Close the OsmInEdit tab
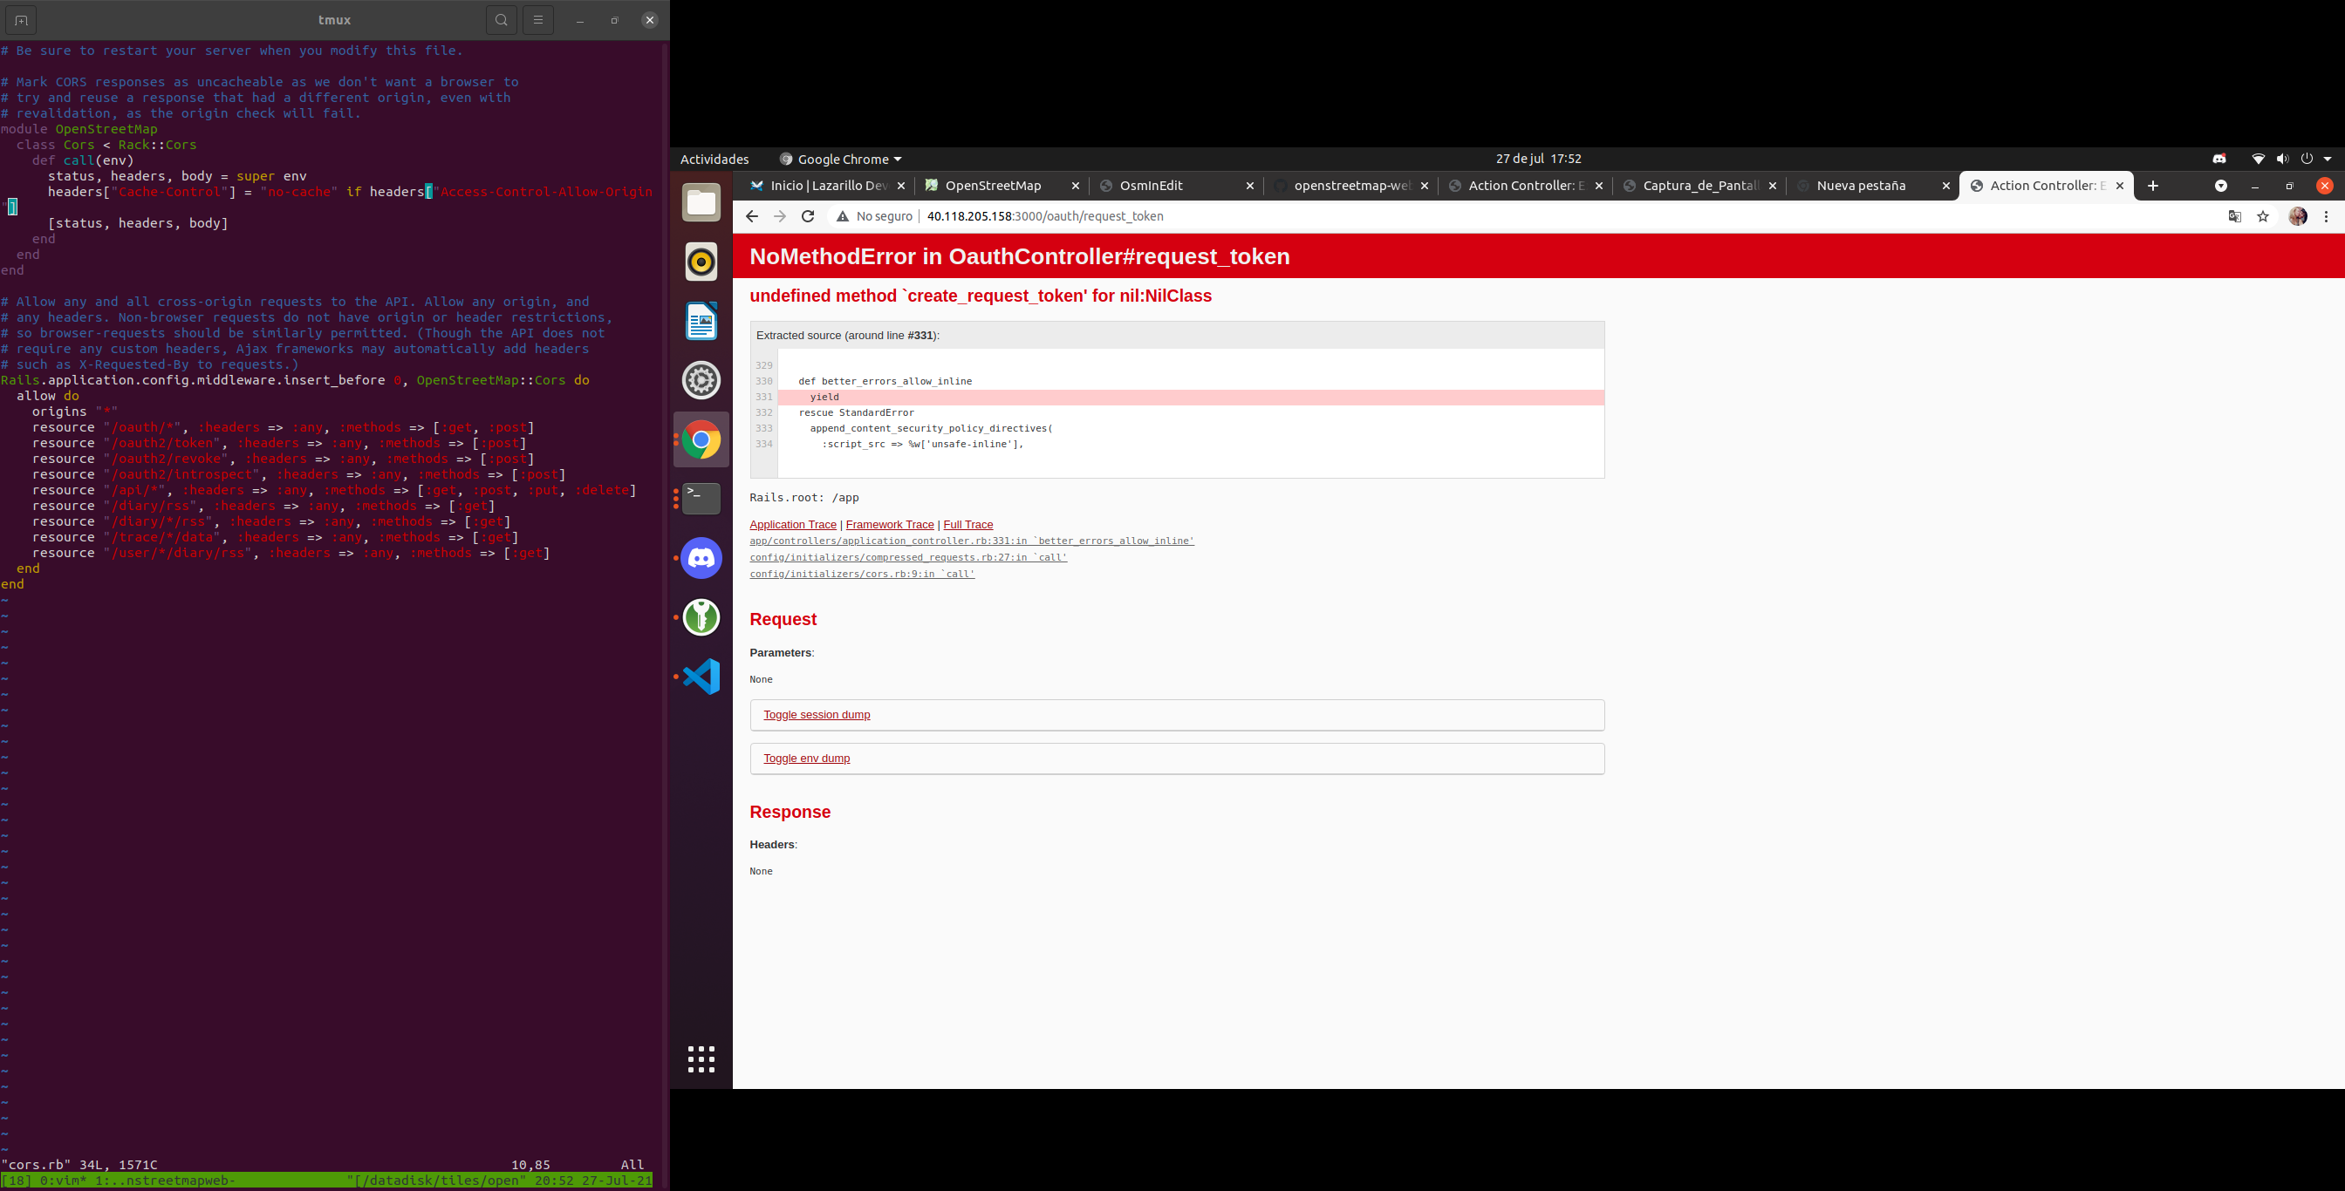This screenshot has width=2345, height=1191. 1250,186
